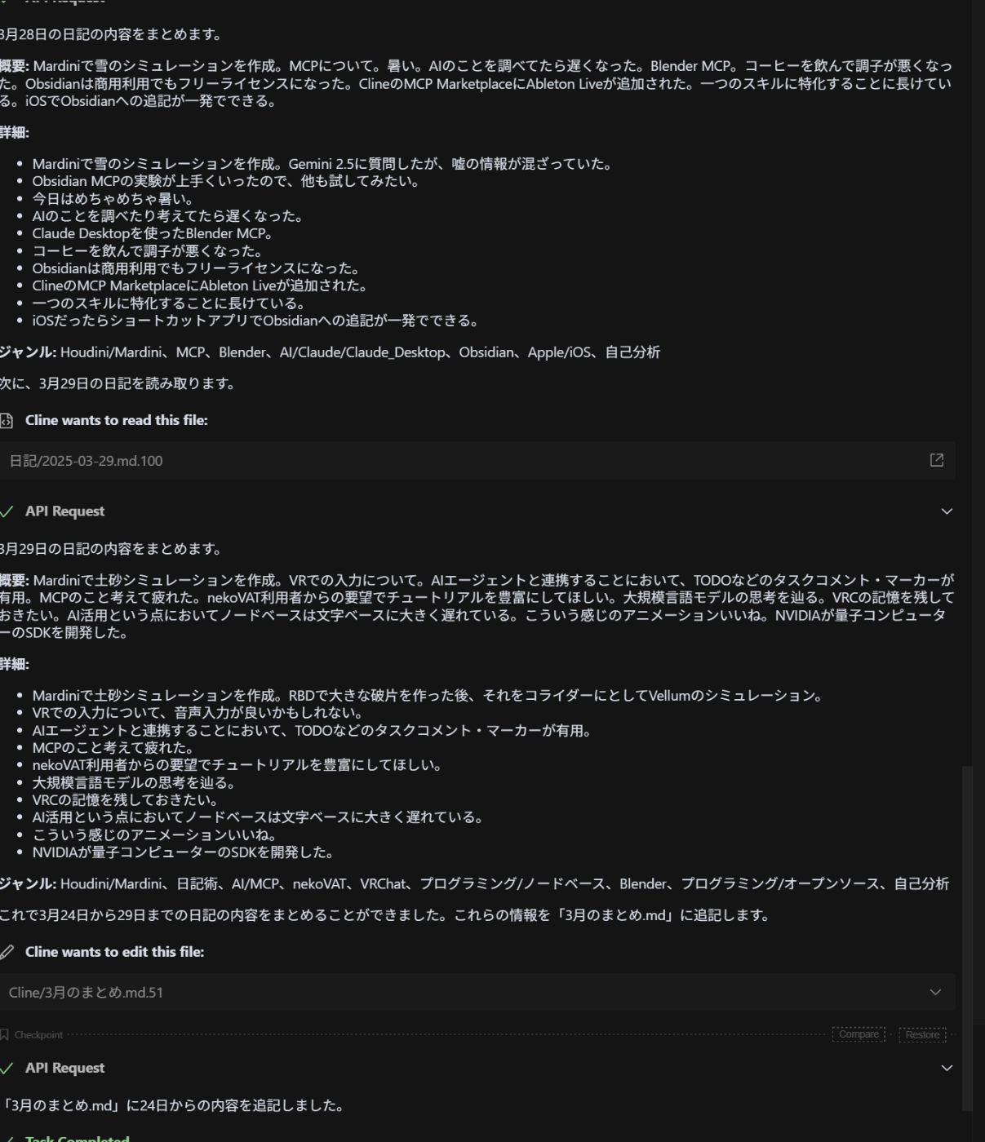Viewport: 985px width, 1142px height.
Task: Expand the 3月のまとめ.md.51 edit diff
Action: 935,992
